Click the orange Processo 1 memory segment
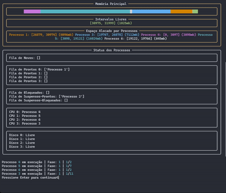 (182, 12)
